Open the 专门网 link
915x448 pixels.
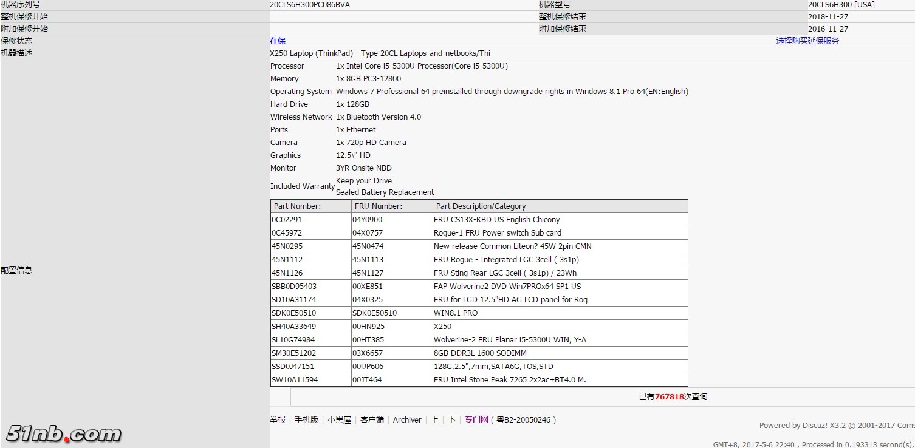(x=476, y=419)
